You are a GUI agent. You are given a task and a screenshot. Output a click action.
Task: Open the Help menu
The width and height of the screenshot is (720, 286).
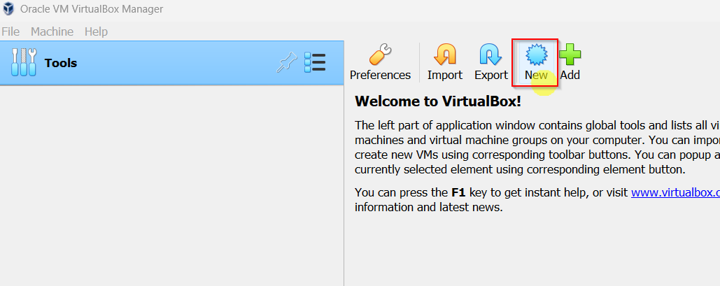click(96, 31)
